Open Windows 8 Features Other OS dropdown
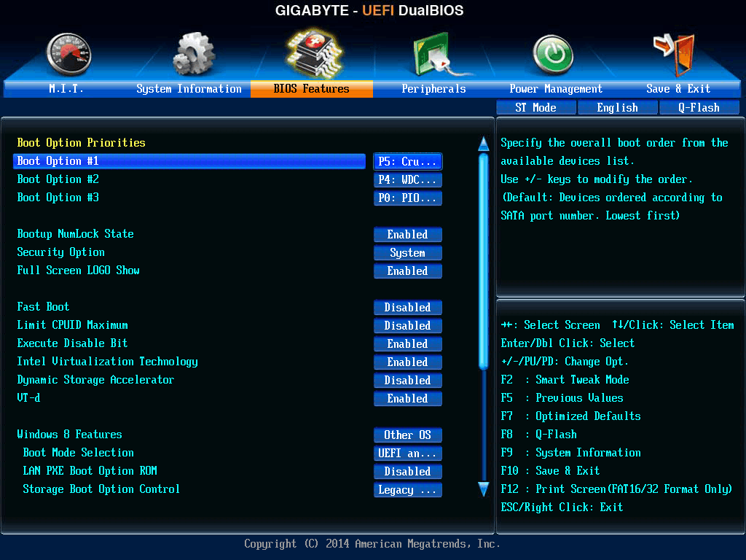The height and width of the screenshot is (560, 746). click(x=408, y=435)
